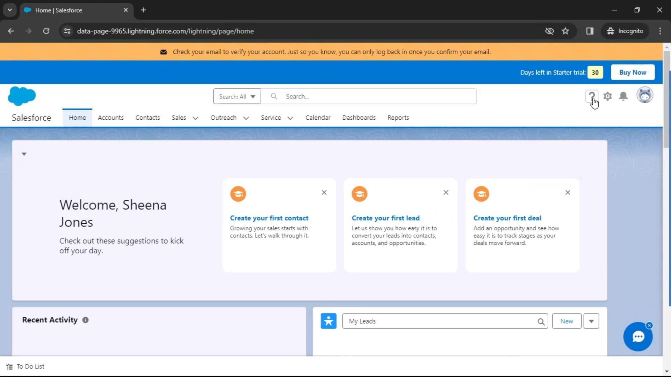Switch to the Accounts tab
Image resolution: width=671 pixels, height=377 pixels.
click(110, 118)
